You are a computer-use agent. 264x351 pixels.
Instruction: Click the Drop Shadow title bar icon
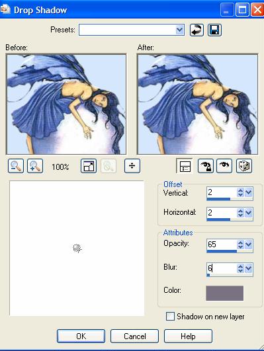[x=5, y=9]
